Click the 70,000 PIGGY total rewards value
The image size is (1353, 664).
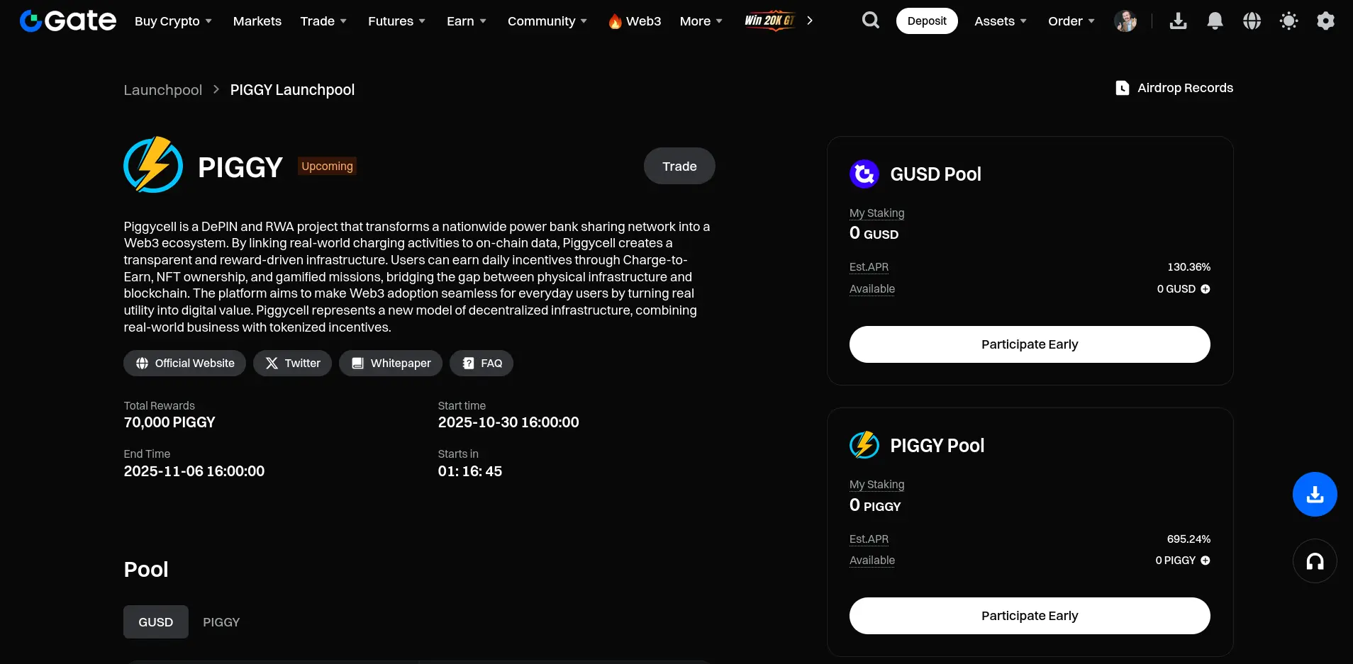(x=169, y=422)
